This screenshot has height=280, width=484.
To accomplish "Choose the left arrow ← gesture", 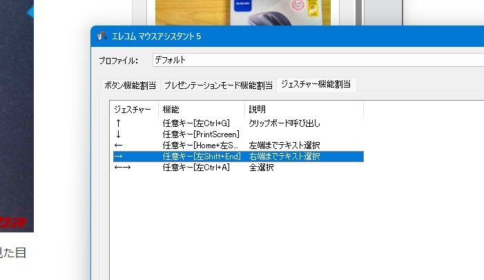I will 118,146.
